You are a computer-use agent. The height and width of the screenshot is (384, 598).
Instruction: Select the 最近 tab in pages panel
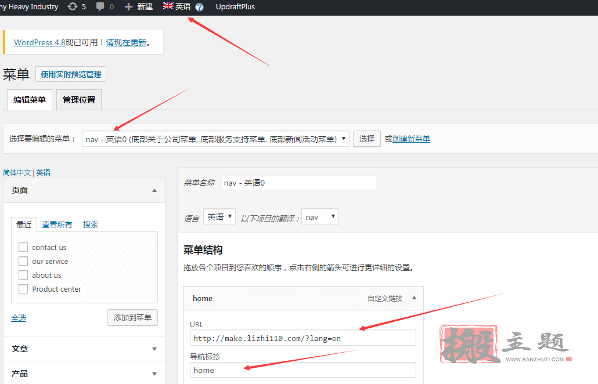[24, 224]
